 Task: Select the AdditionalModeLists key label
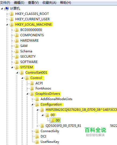pos(56,99)
